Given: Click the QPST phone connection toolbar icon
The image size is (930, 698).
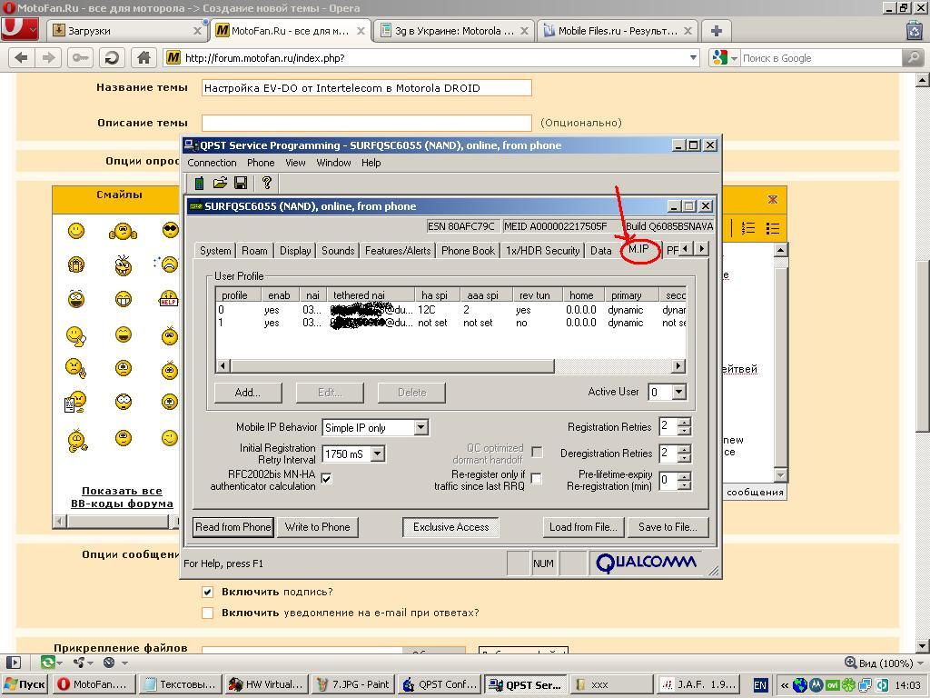Looking at the screenshot, I should pyautogui.click(x=199, y=183).
